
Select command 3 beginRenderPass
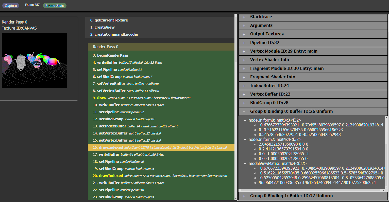[161, 55]
